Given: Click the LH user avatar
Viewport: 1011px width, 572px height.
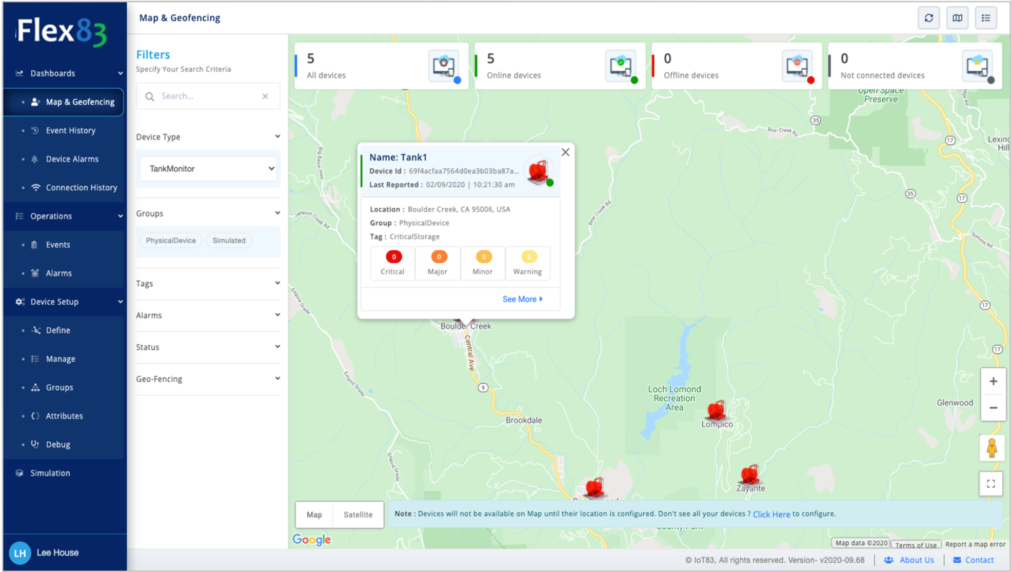Looking at the screenshot, I should tap(20, 553).
